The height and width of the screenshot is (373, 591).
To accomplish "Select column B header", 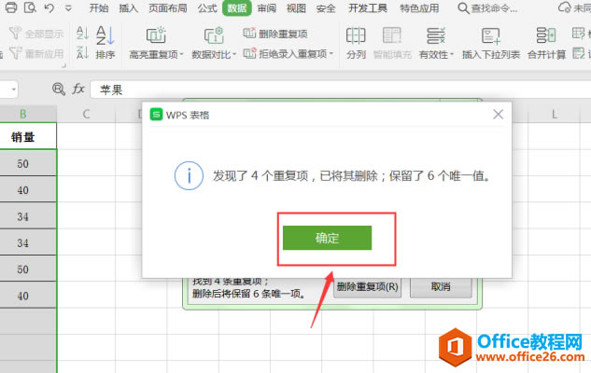I will coord(28,114).
